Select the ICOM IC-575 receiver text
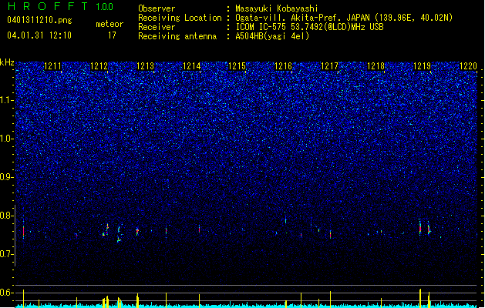 tap(310, 27)
